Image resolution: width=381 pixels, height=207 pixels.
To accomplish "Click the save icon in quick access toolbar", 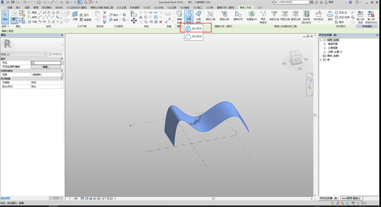I will coord(13,2).
